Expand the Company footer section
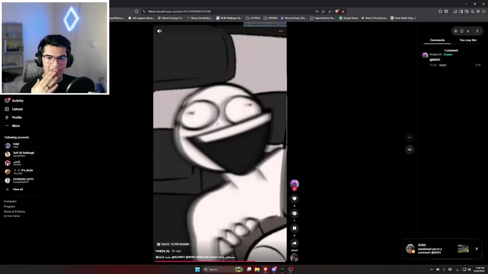This screenshot has height=274, width=488. 10,201
